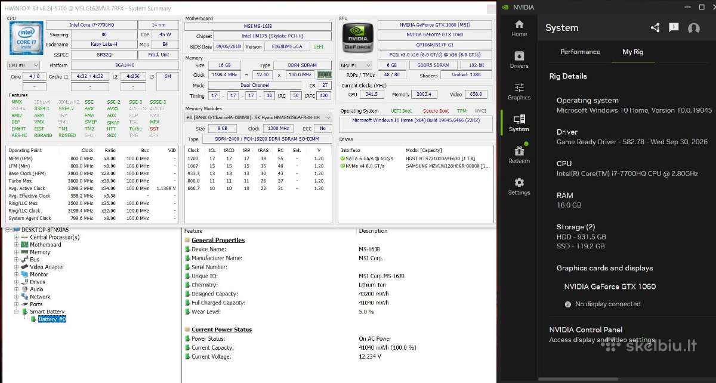Click the Intel Core i7 logo in HWiNFO

(x=26, y=38)
